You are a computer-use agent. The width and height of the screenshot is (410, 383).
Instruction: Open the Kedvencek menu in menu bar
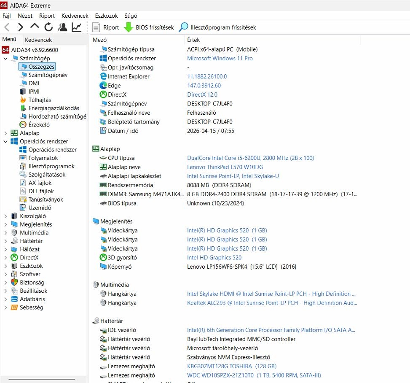75,16
